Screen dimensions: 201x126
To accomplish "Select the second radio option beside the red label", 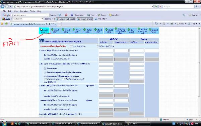I will click(x=98, y=46).
